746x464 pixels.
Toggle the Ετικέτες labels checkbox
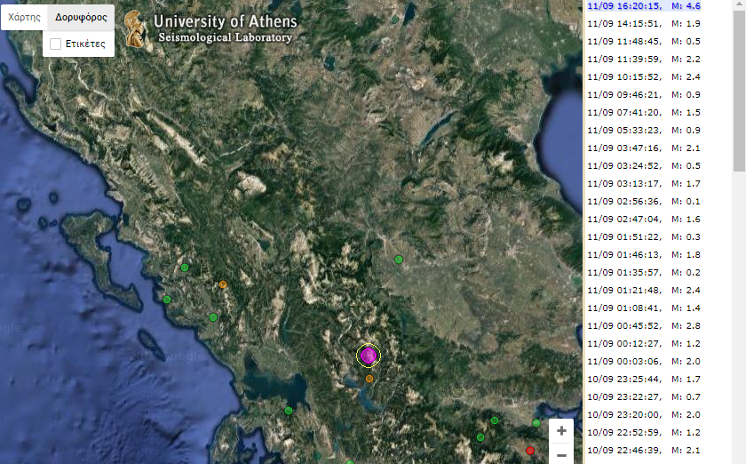tap(56, 44)
